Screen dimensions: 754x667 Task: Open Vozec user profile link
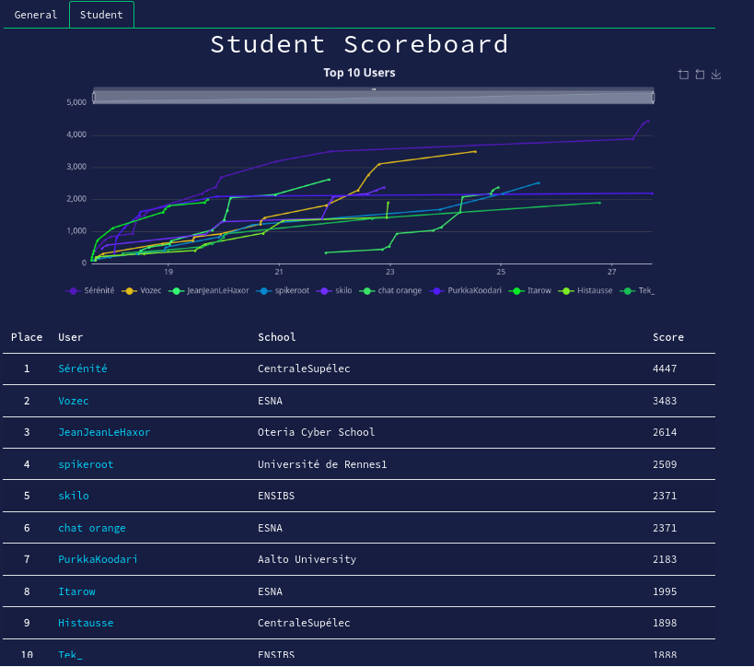tap(74, 401)
